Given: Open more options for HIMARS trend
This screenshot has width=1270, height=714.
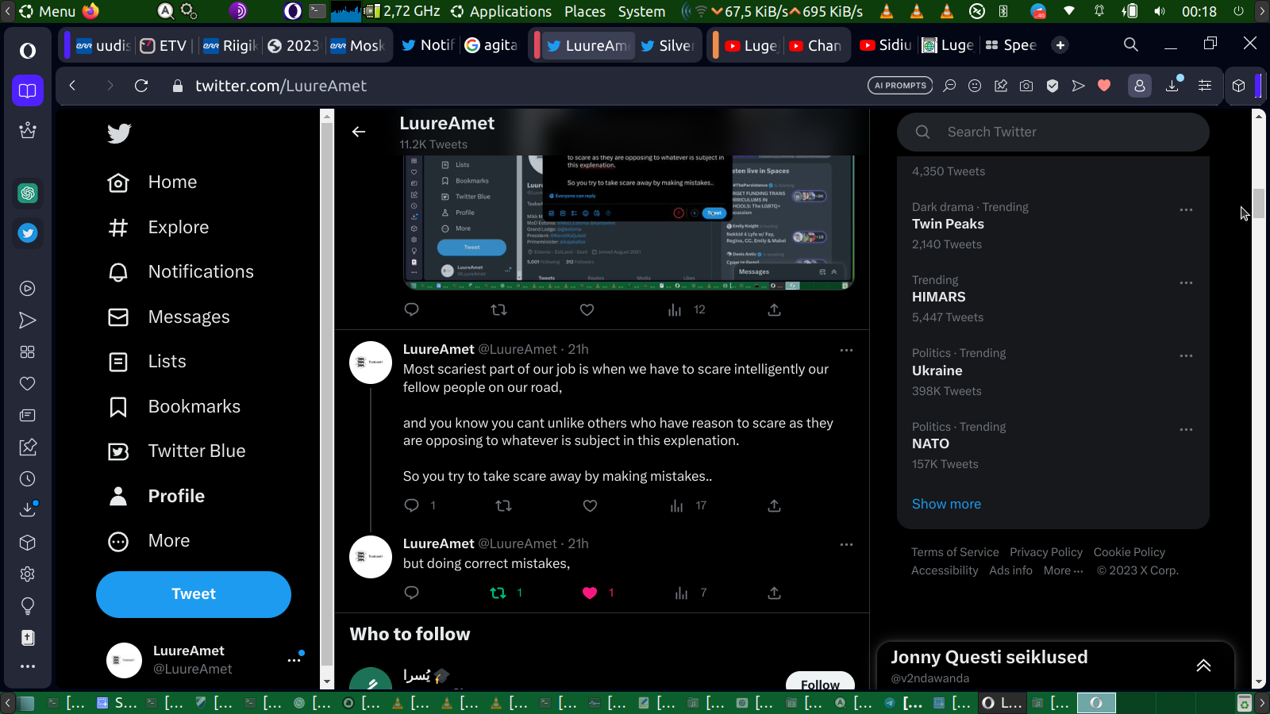Looking at the screenshot, I should [1186, 283].
